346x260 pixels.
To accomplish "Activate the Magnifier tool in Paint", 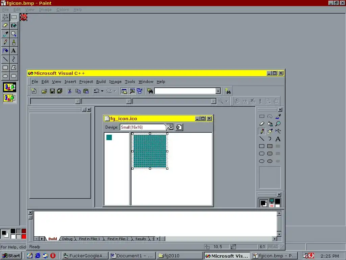I will 14,34.
